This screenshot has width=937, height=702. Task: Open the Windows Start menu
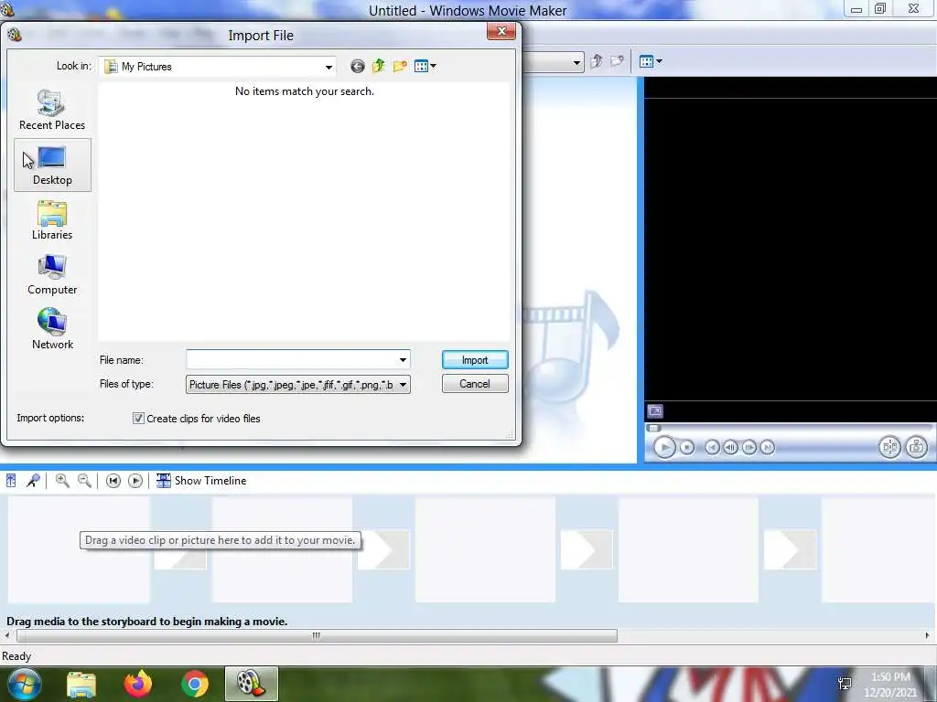[x=25, y=684]
